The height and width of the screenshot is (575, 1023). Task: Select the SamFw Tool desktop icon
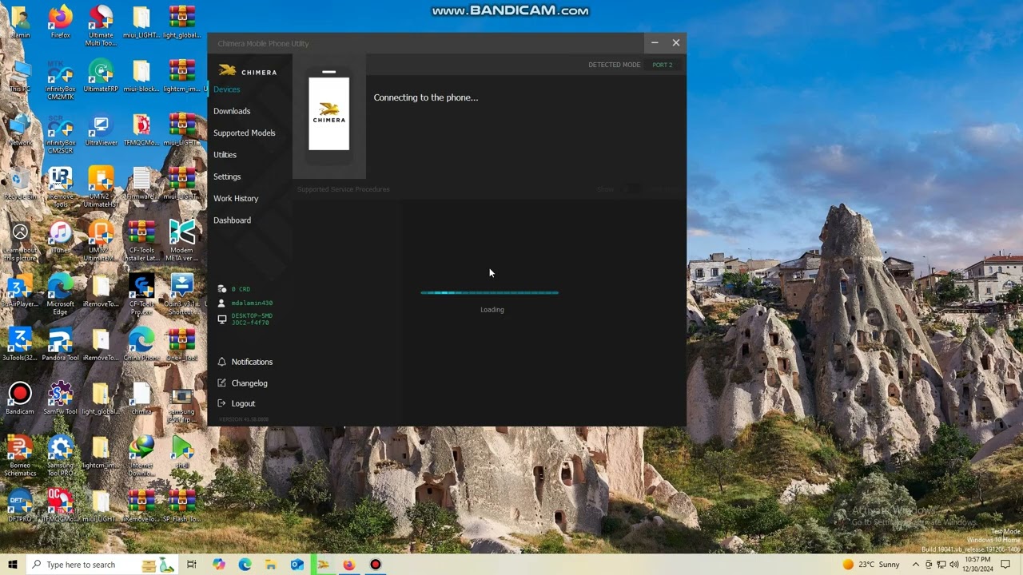tap(60, 399)
